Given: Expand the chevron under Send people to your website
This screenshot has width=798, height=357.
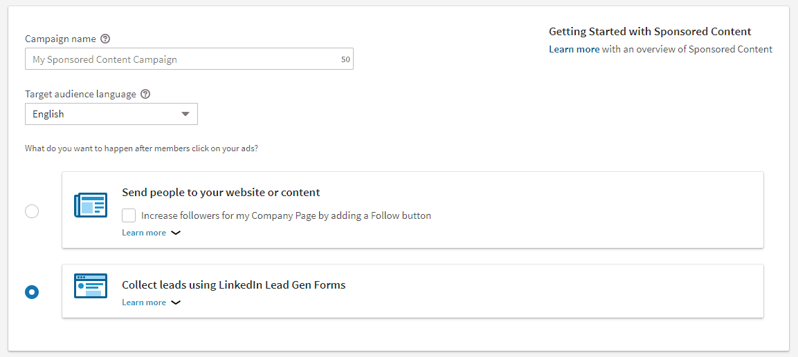Looking at the screenshot, I should 176,233.
